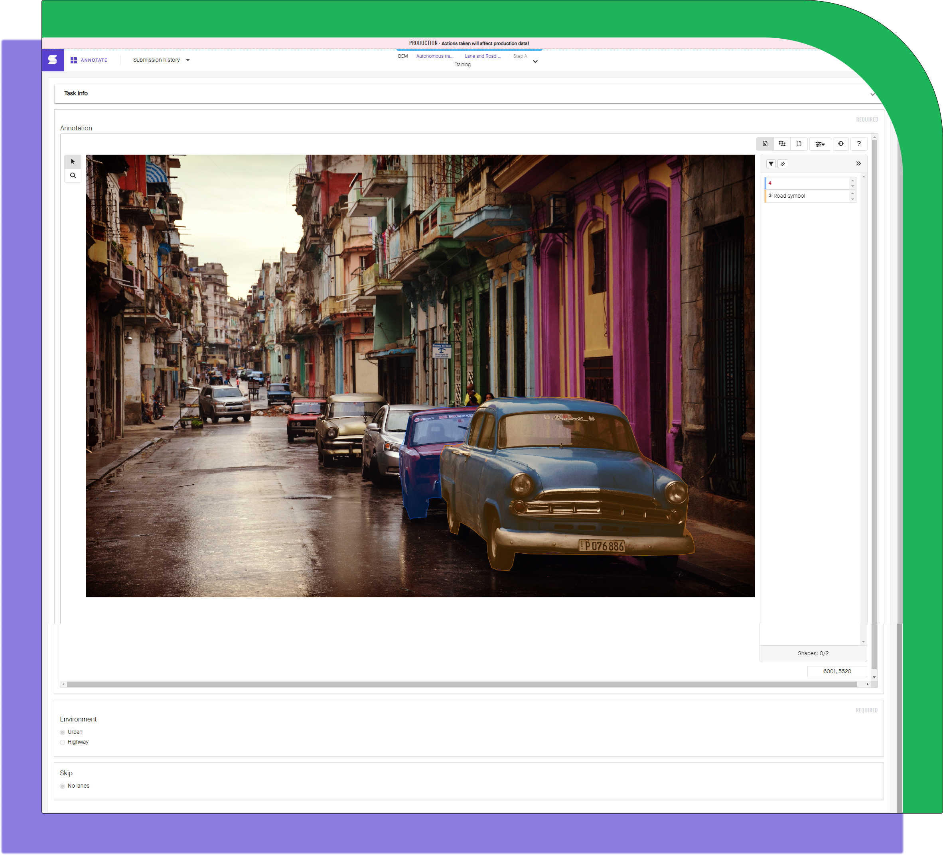
Task: Click the double-check select all icon
Action: (x=783, y=164)
